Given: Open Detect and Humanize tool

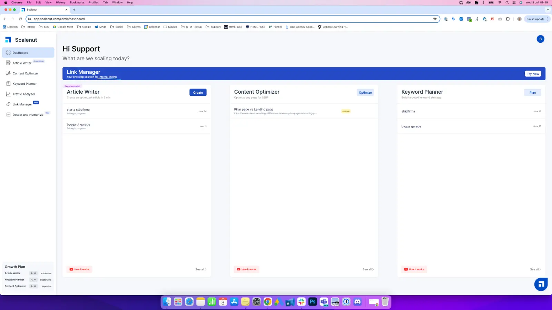Looking at the screenshot, I should pos(28,115).
